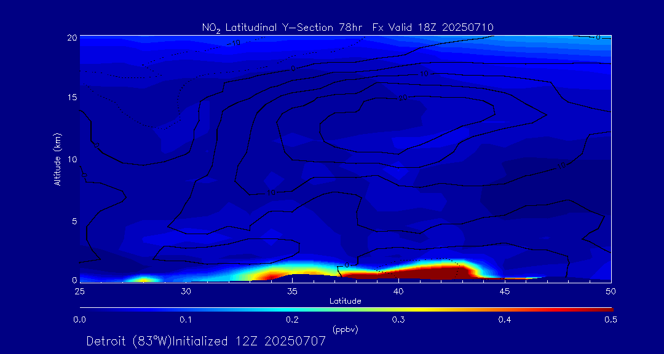This screenshot has height=354, width=664.
Task: Select altitude axis tick label "20"
Action: (x=73, y=37)
